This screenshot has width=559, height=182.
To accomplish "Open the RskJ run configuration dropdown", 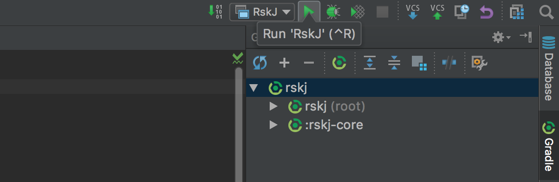I will pos(262,12).
